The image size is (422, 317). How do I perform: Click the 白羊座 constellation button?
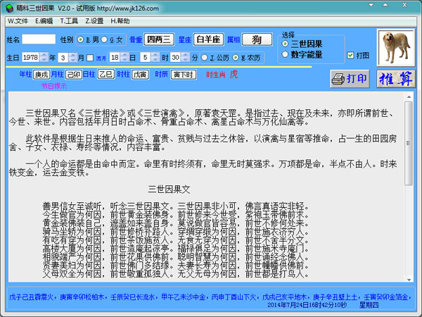(x=208, y=39)
